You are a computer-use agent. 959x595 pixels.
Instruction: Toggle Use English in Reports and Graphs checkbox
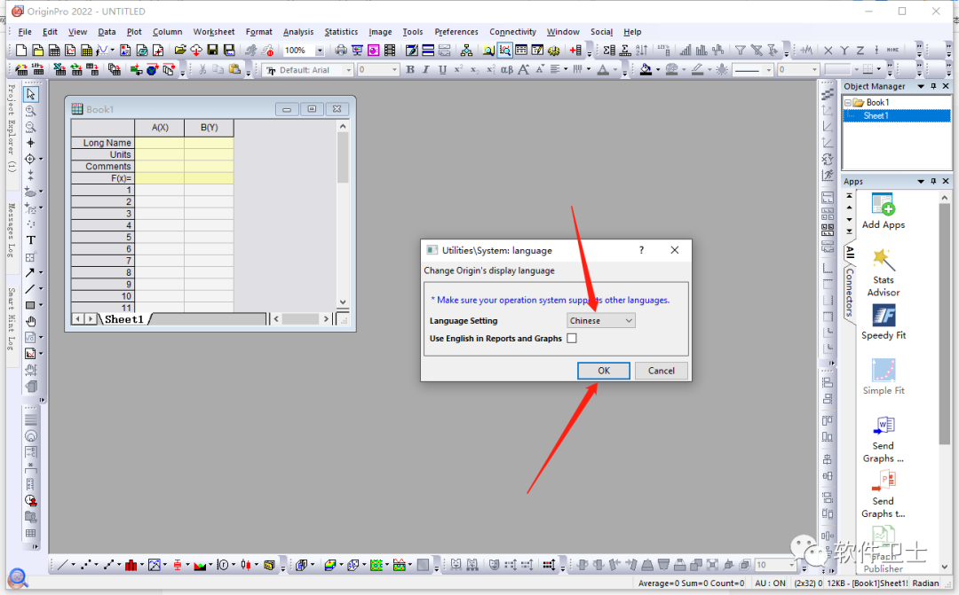[x=572, y=339]
